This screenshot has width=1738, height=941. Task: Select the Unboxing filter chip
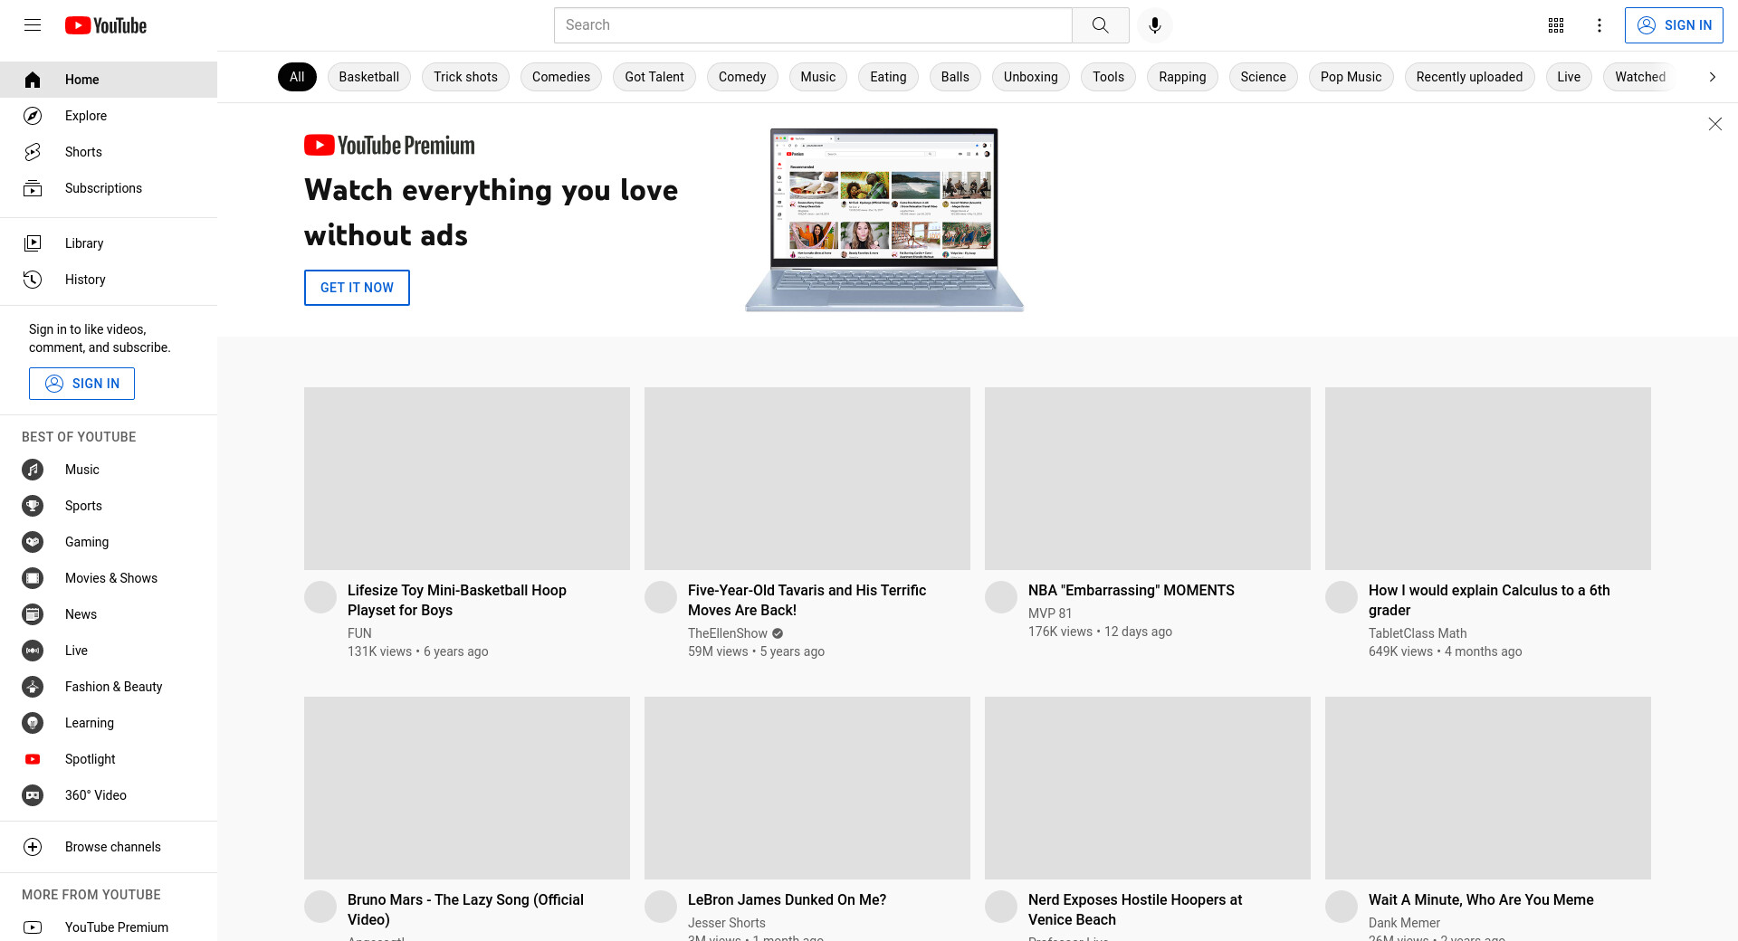tap(1031, 77)
